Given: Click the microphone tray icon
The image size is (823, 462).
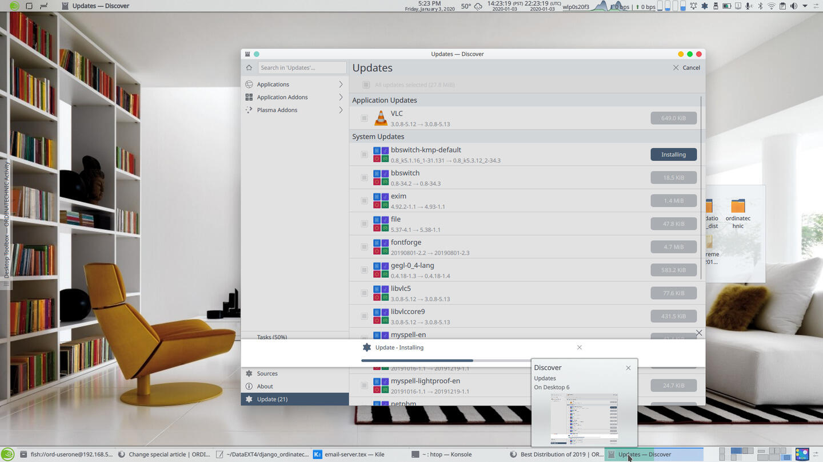Looking at the screenshot, I should [x=749, y=6].
